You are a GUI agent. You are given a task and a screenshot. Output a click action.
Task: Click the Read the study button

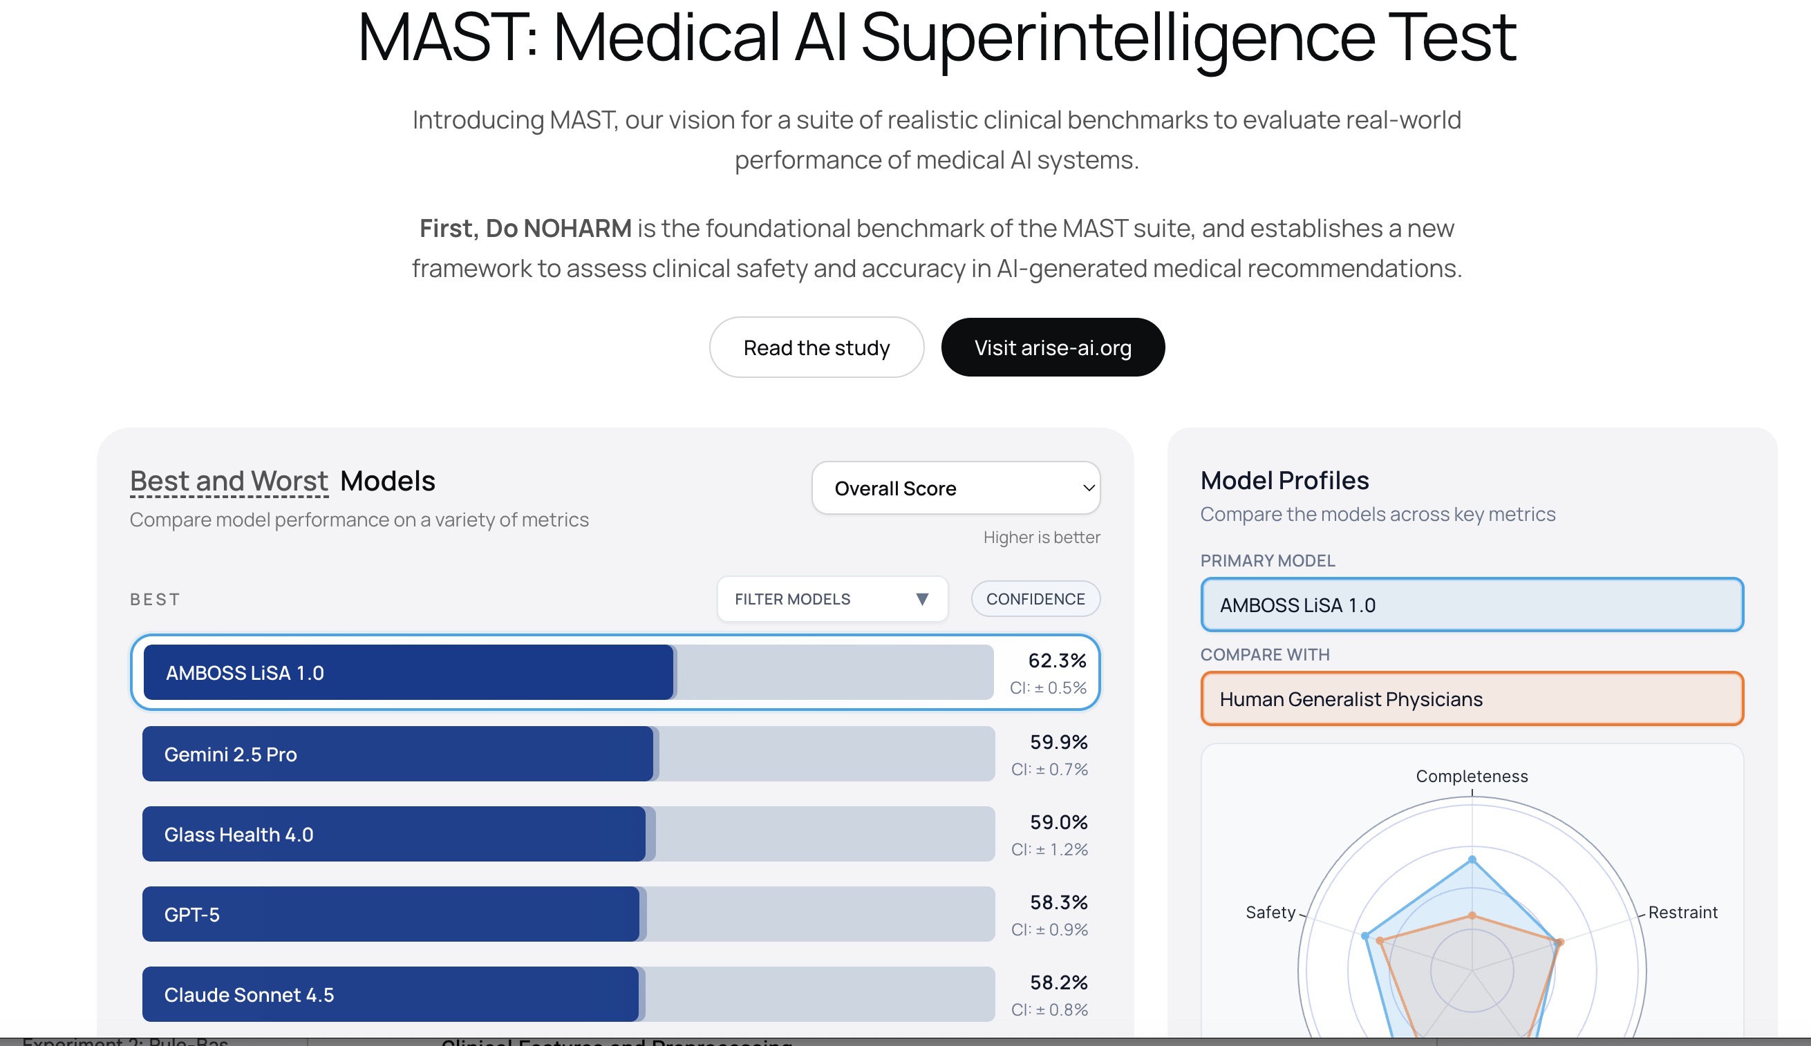click(x=816, y=348)
